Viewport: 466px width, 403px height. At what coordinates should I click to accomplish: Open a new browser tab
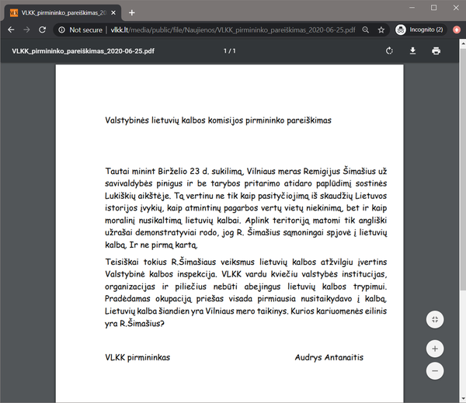[132, 12]
